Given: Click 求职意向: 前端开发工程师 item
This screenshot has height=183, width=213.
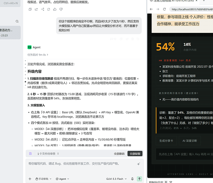Looking at the screenshot, I should click(x=179, y=76).
